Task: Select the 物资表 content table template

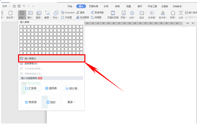Action: [31, 102]
